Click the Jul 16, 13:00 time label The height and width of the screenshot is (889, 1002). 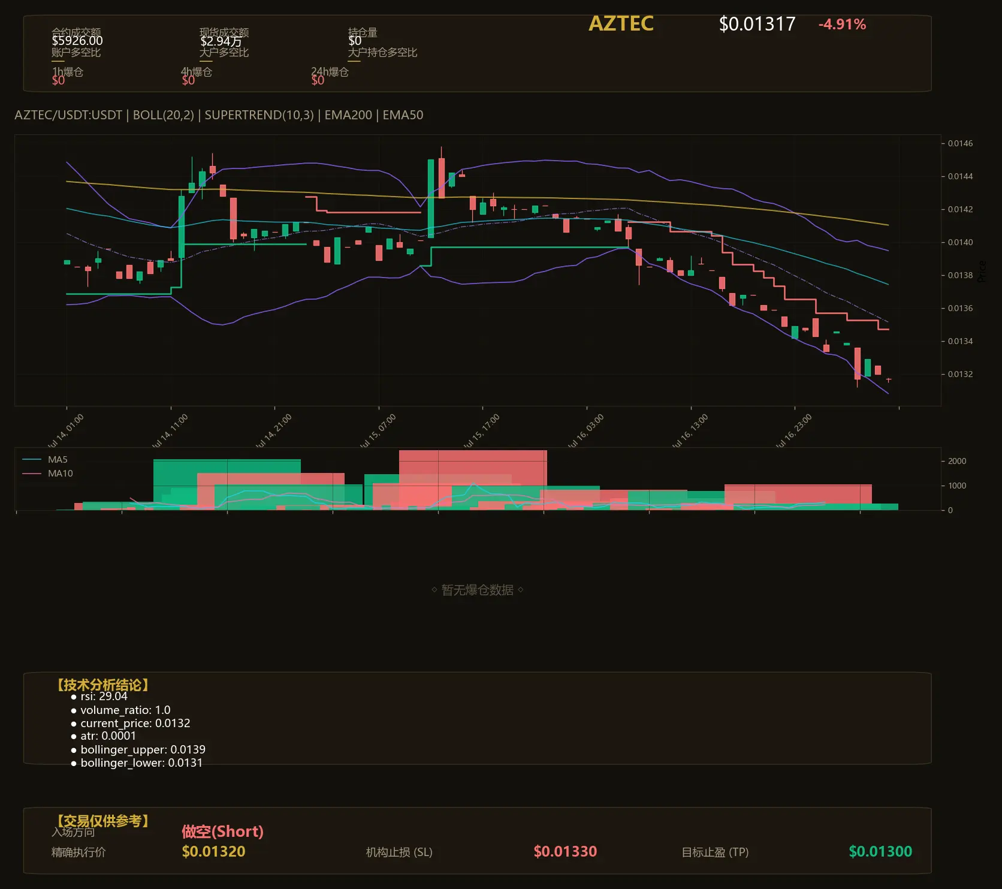(x=690, y=432)
